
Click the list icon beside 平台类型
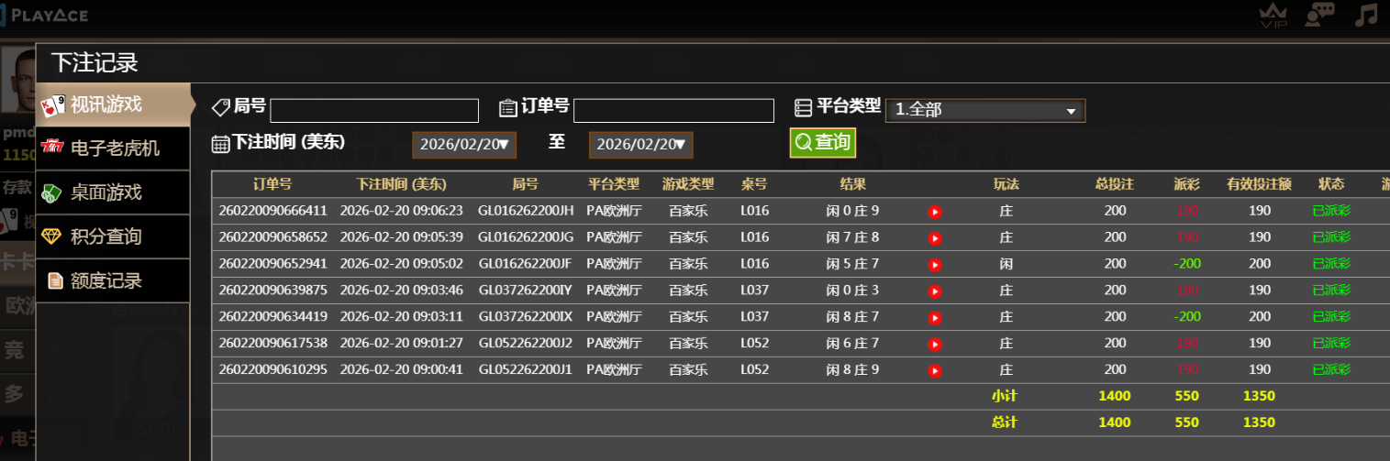pos(803,107)
